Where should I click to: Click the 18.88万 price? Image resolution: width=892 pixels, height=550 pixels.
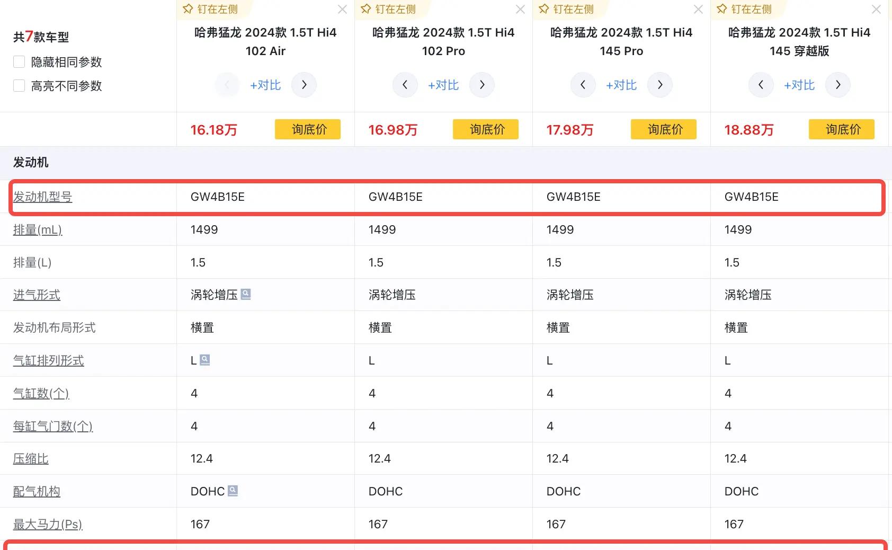coord(749,130)
